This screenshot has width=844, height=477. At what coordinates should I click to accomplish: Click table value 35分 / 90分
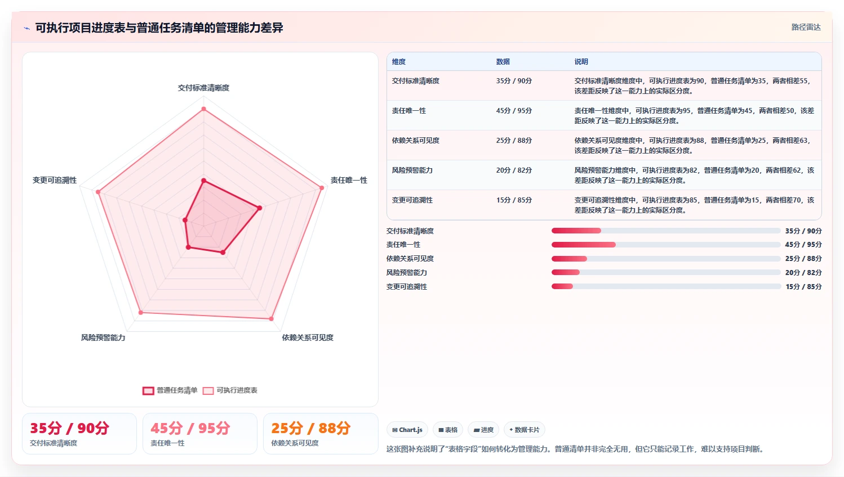[x=514, y=81]
